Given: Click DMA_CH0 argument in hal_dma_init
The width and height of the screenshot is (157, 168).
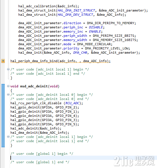Looking at the screenshot, I should (x=80, y=53).
